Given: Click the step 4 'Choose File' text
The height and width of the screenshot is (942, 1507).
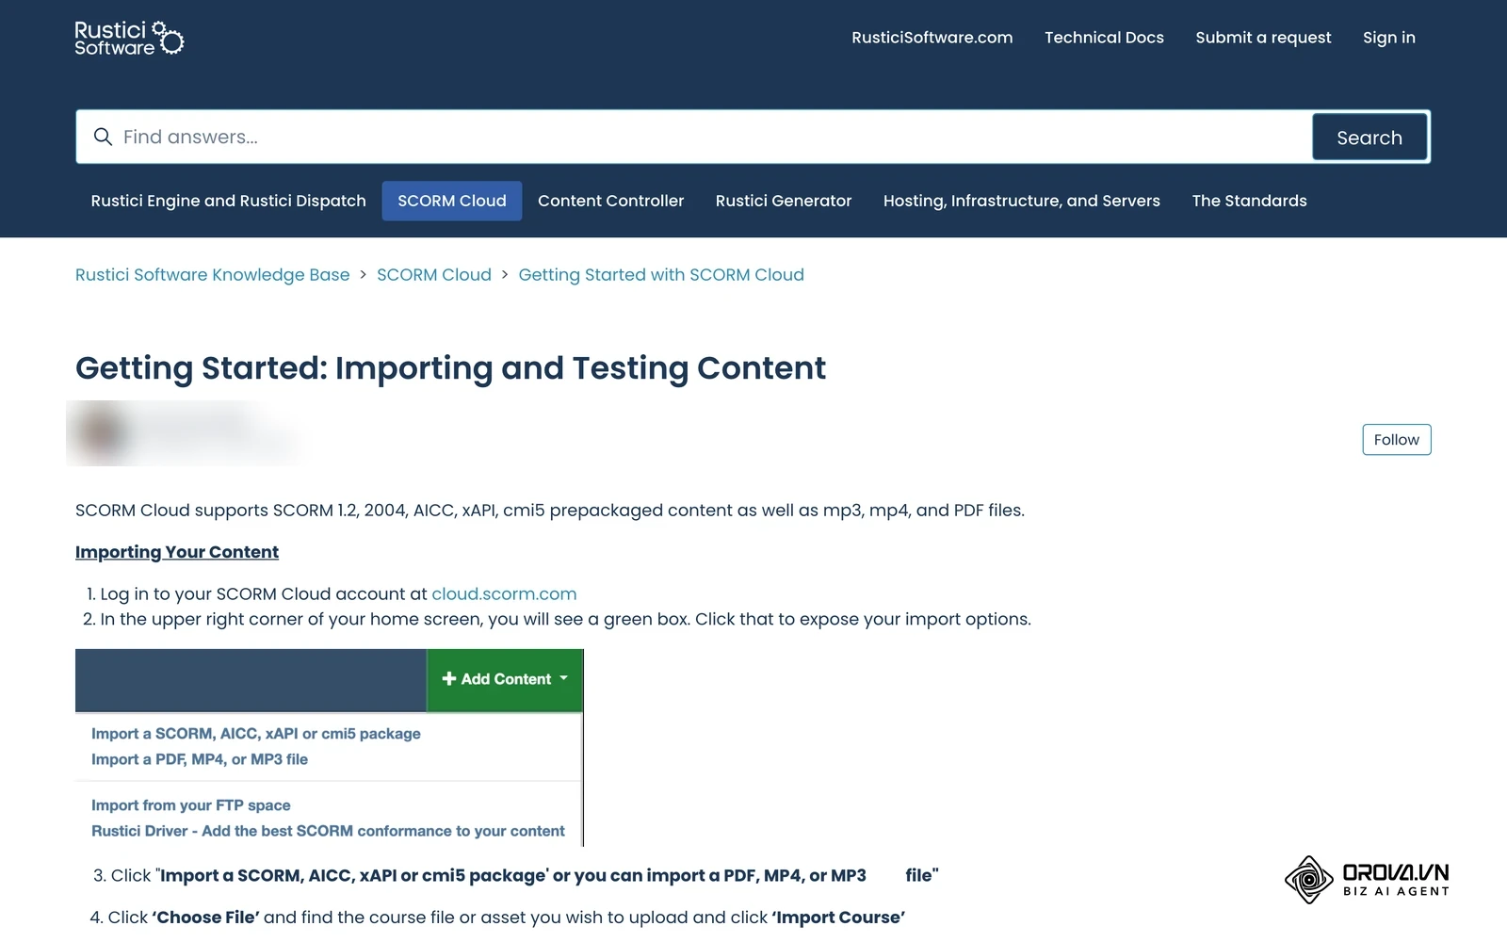Looking at the screenshot, I should pyautogui.click(x=204, y=918).
